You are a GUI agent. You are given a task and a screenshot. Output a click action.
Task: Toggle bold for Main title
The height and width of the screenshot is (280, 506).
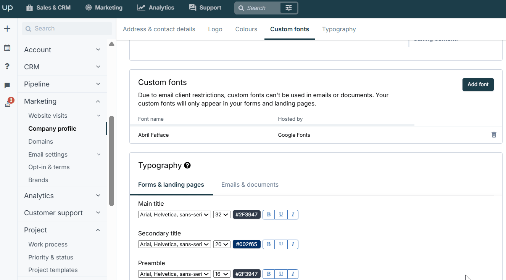[269, 214]
